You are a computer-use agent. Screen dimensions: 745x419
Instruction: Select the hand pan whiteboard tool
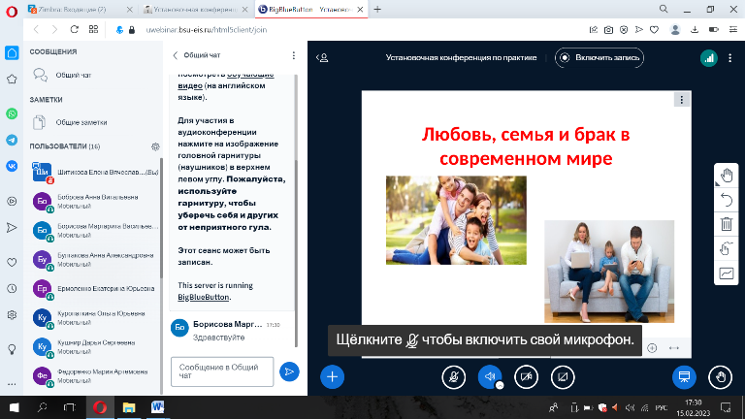[x=727, y=176]
